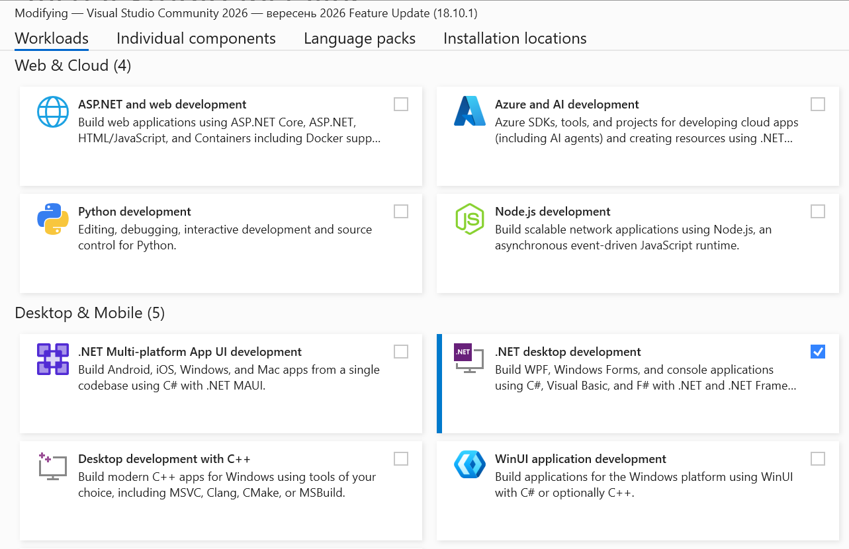Uncheck the .NET desktop development workload
The width and height of the screenshot is (849, 549).
pos(818,351)
